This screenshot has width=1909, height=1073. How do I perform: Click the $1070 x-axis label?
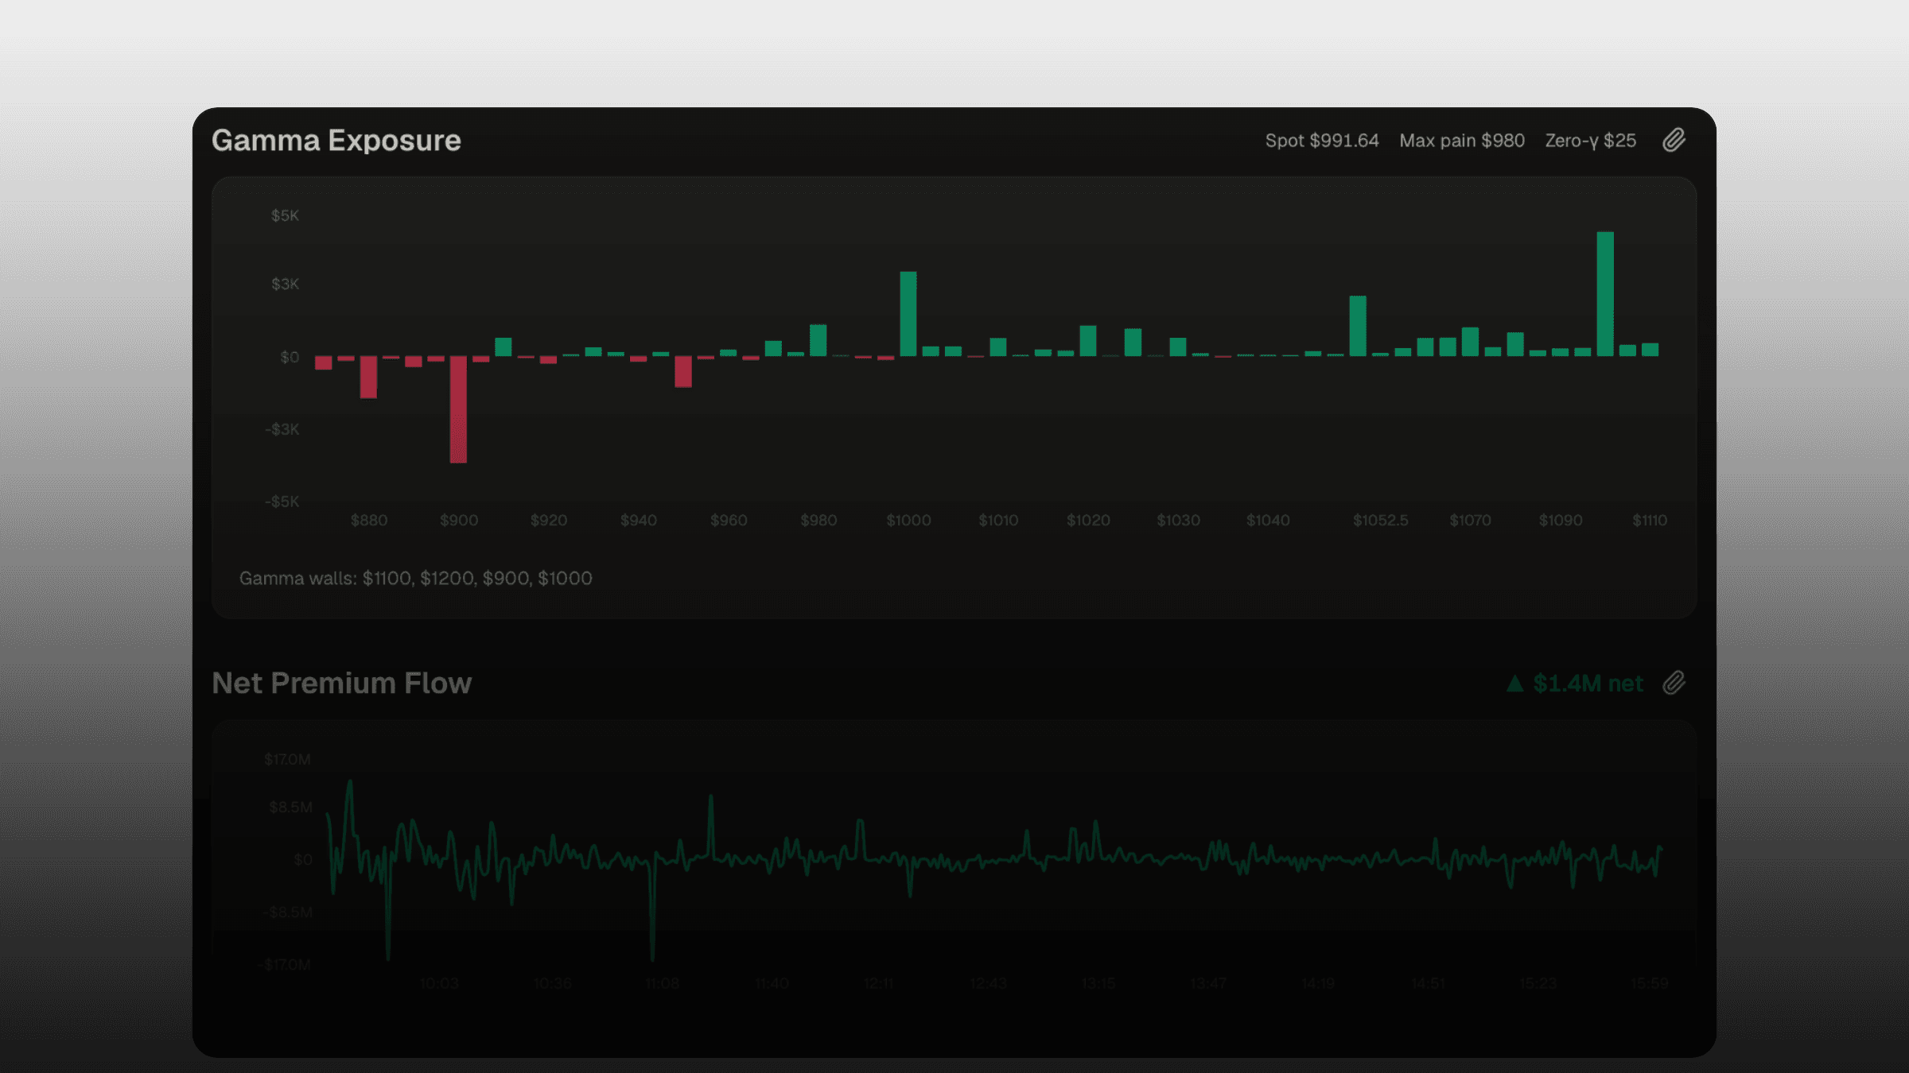coord(1470,521)
